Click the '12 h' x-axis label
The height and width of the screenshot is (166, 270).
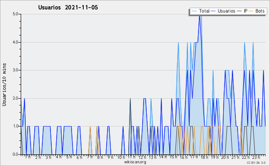click(142, 157)
